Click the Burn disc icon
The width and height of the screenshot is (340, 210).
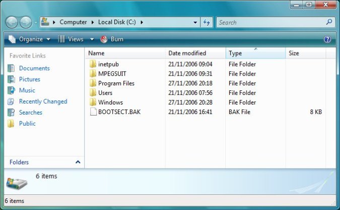pos(104,39)
